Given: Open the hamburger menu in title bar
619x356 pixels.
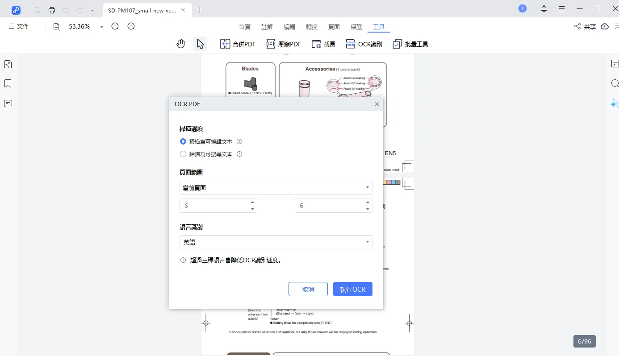Looking at the screenshot, I should coord(562,8).
